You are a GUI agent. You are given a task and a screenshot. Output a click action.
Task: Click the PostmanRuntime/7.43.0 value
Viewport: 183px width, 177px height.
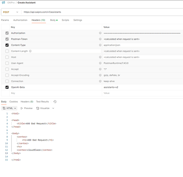click(116, 63)
